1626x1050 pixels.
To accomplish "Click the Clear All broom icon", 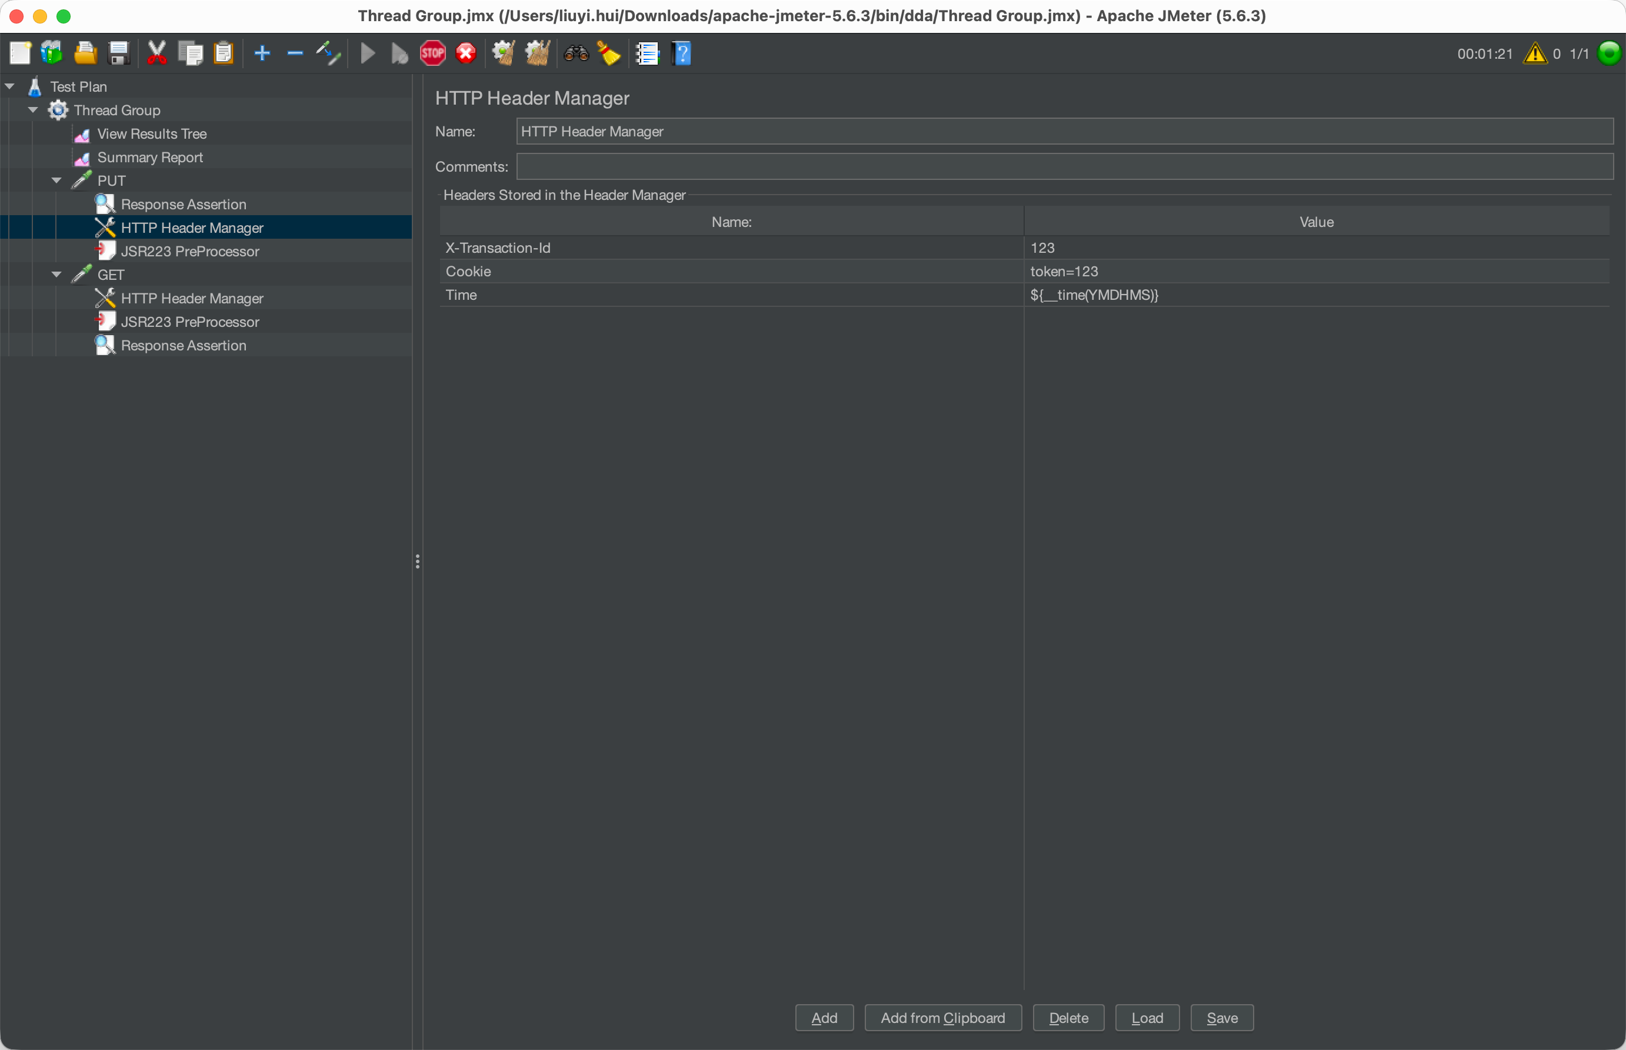I will point(538,53).
